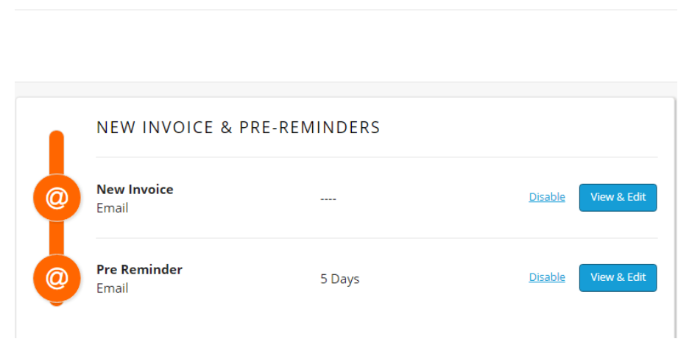Click the gray band above the reminders card
The image size is (692, 361).
tap(346, 90)
